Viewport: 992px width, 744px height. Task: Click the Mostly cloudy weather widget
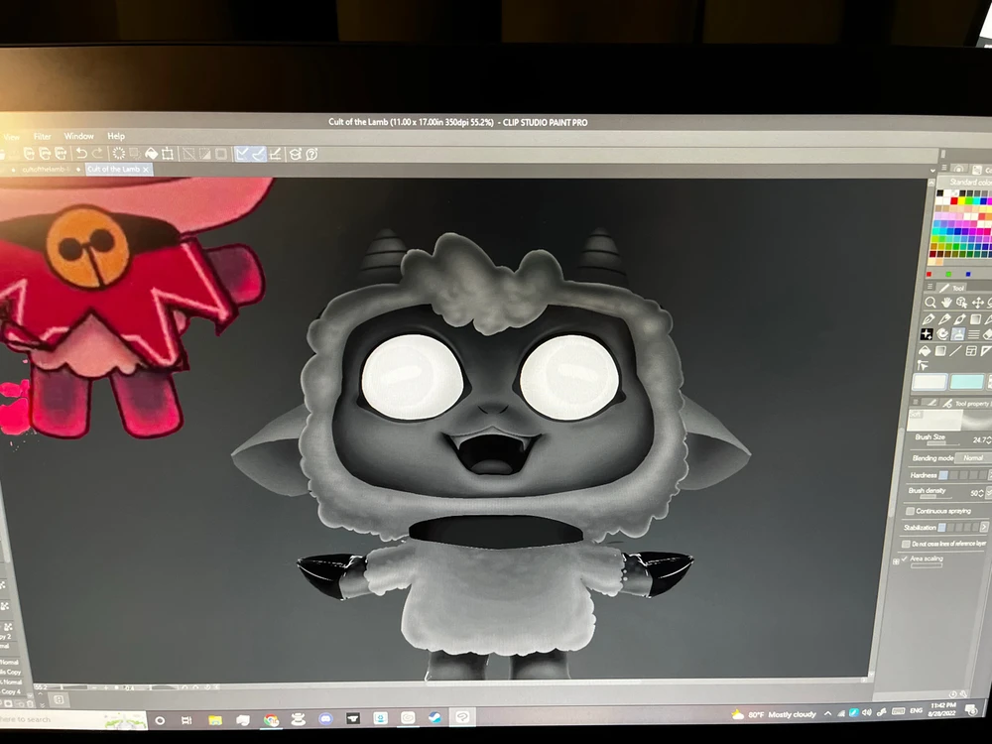(774, 714)
